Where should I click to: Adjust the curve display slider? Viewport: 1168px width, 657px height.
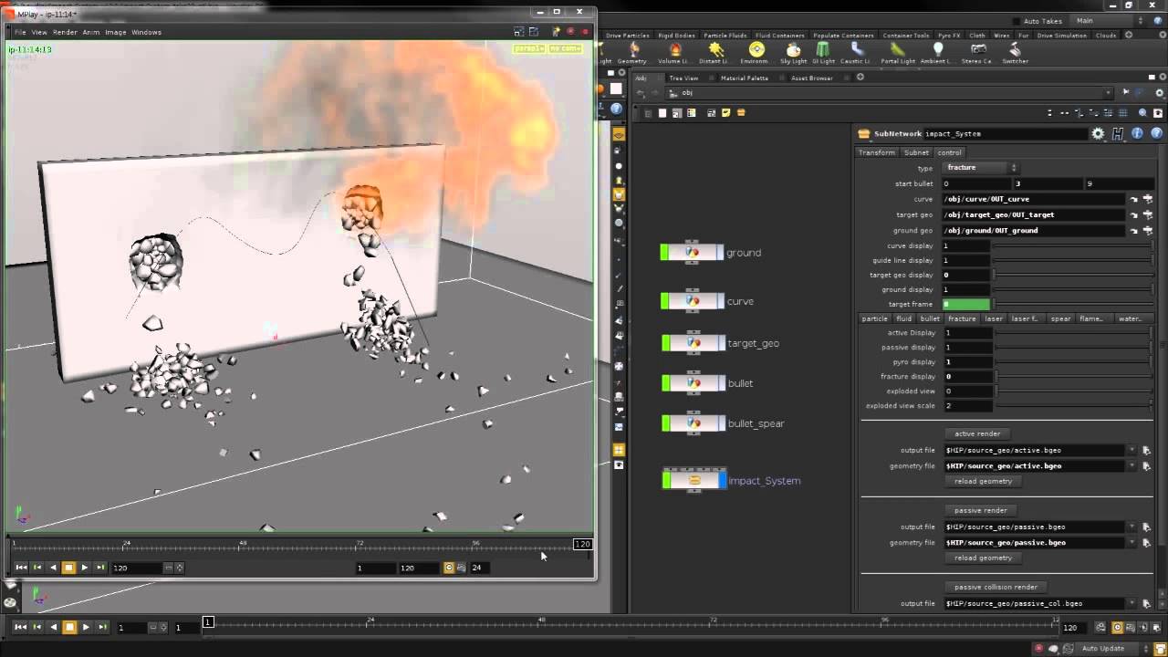coord(1072,245)
